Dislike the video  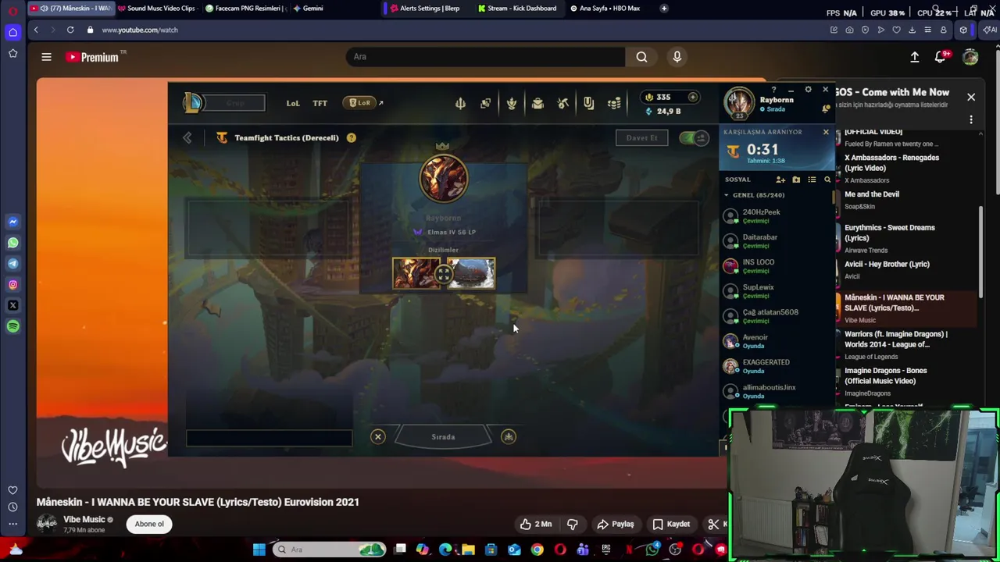(x=572, y=525)
